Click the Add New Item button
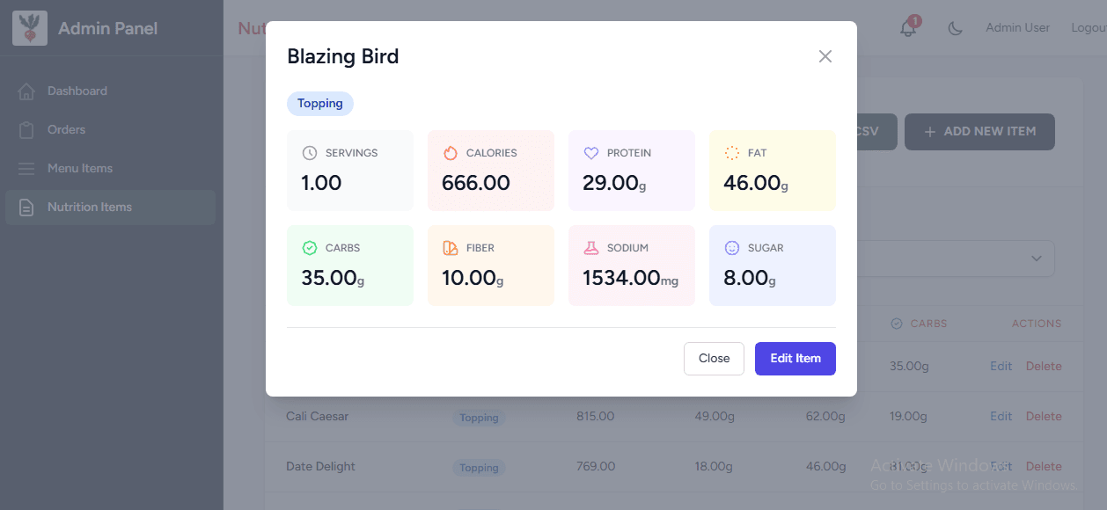The height and width of the screenshot is (510, 1107). (979, 131)
